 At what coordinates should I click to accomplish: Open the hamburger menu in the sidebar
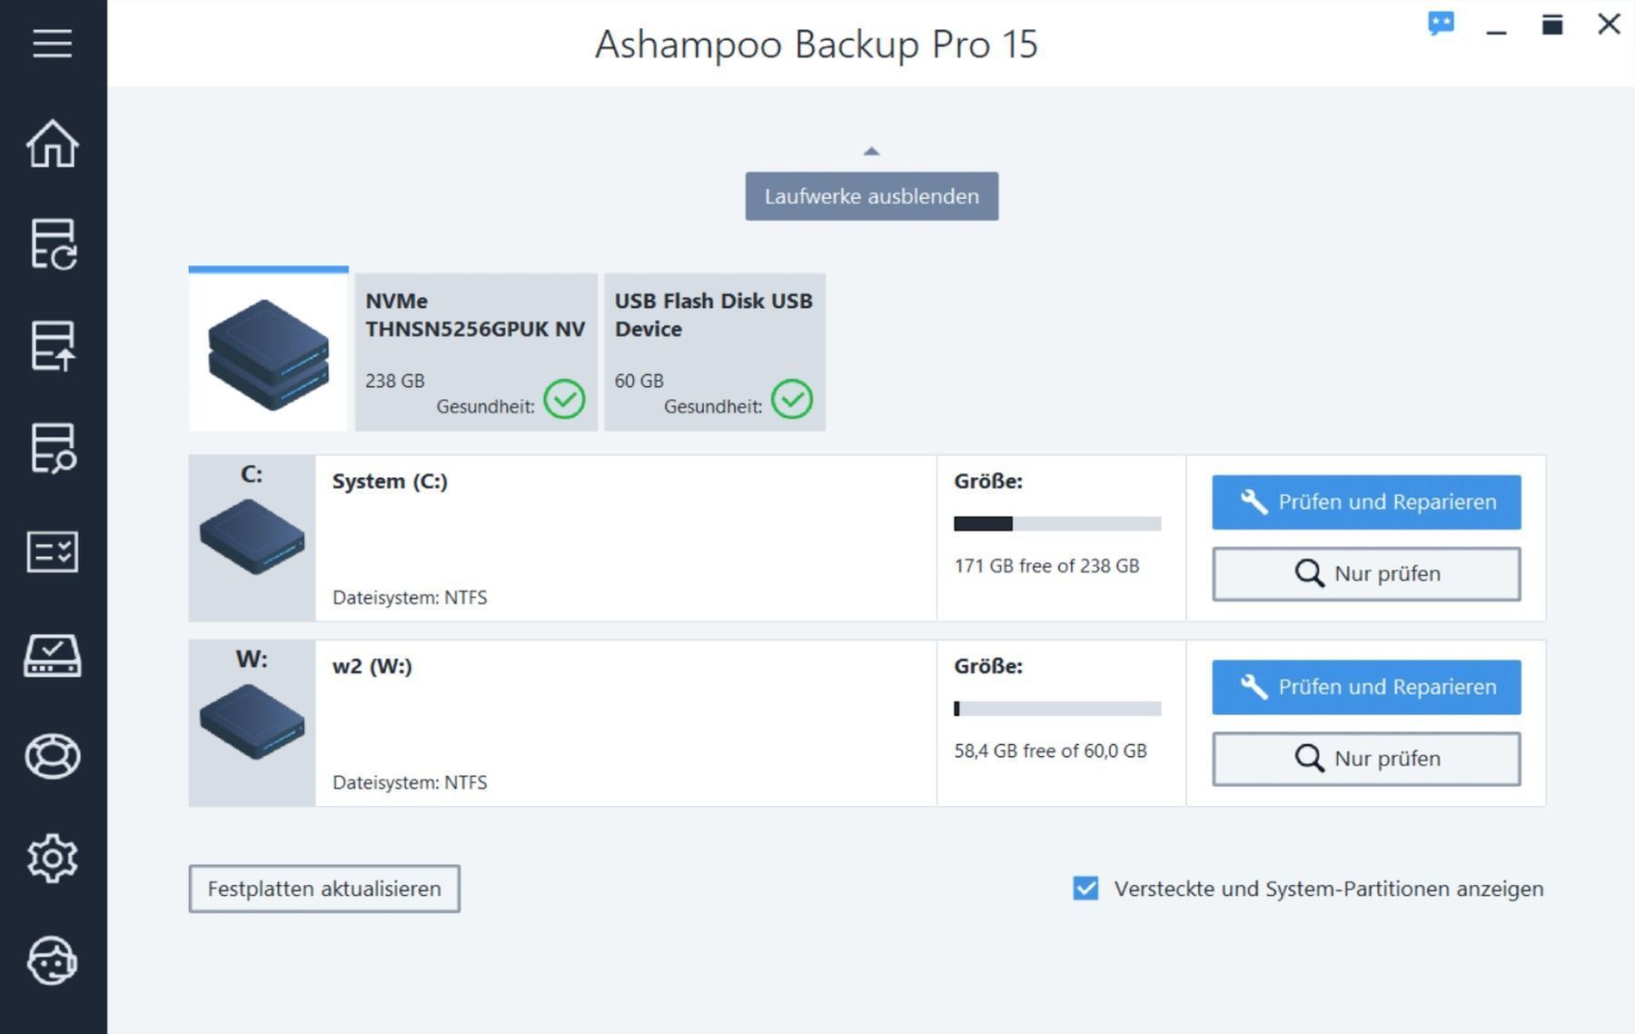click(x=53, y=43)
